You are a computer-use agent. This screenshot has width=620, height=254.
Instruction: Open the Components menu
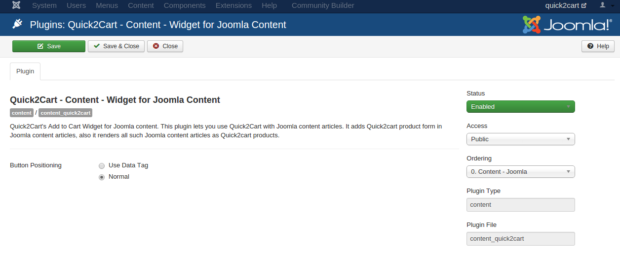click(x=185, y=5)
